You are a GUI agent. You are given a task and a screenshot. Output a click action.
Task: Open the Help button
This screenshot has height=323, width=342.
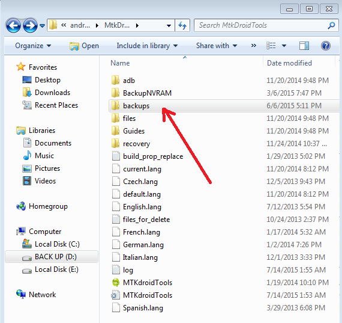tap(326, 46)
